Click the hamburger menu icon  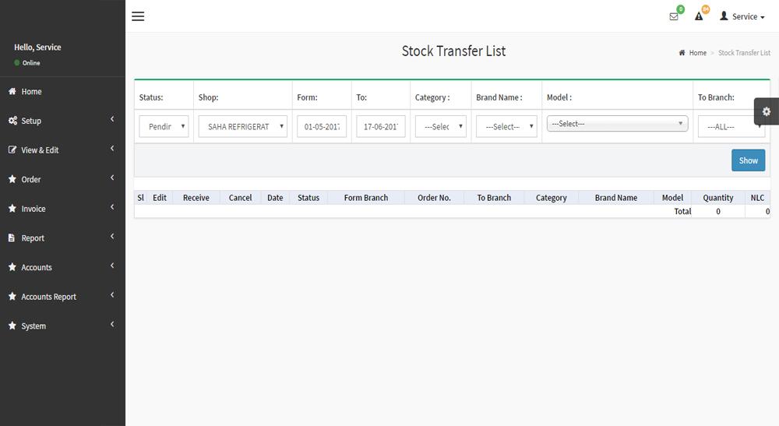click(x=138, y=16)
